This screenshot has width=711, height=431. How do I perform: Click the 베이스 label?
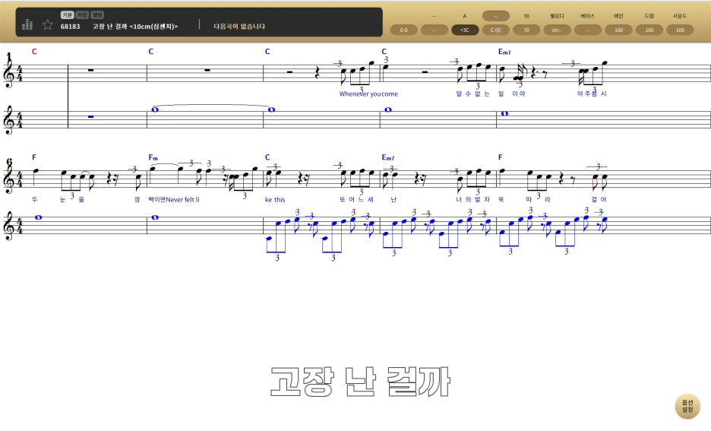[x=588, y=16]
